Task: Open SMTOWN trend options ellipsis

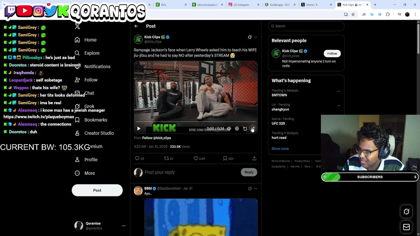Action: [339, 91]
